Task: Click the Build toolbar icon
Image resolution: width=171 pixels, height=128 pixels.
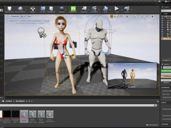Action: [105, 10]
